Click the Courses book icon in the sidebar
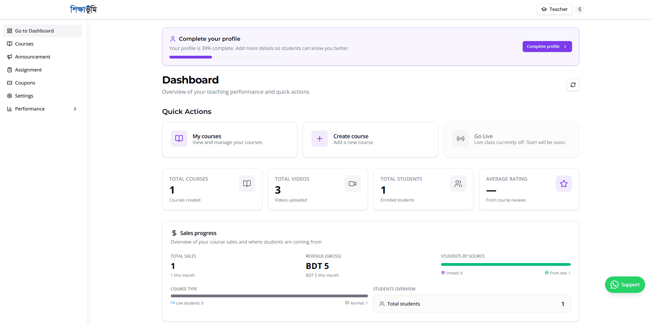This screenshot has height=325, width=653. pos(10,44)
